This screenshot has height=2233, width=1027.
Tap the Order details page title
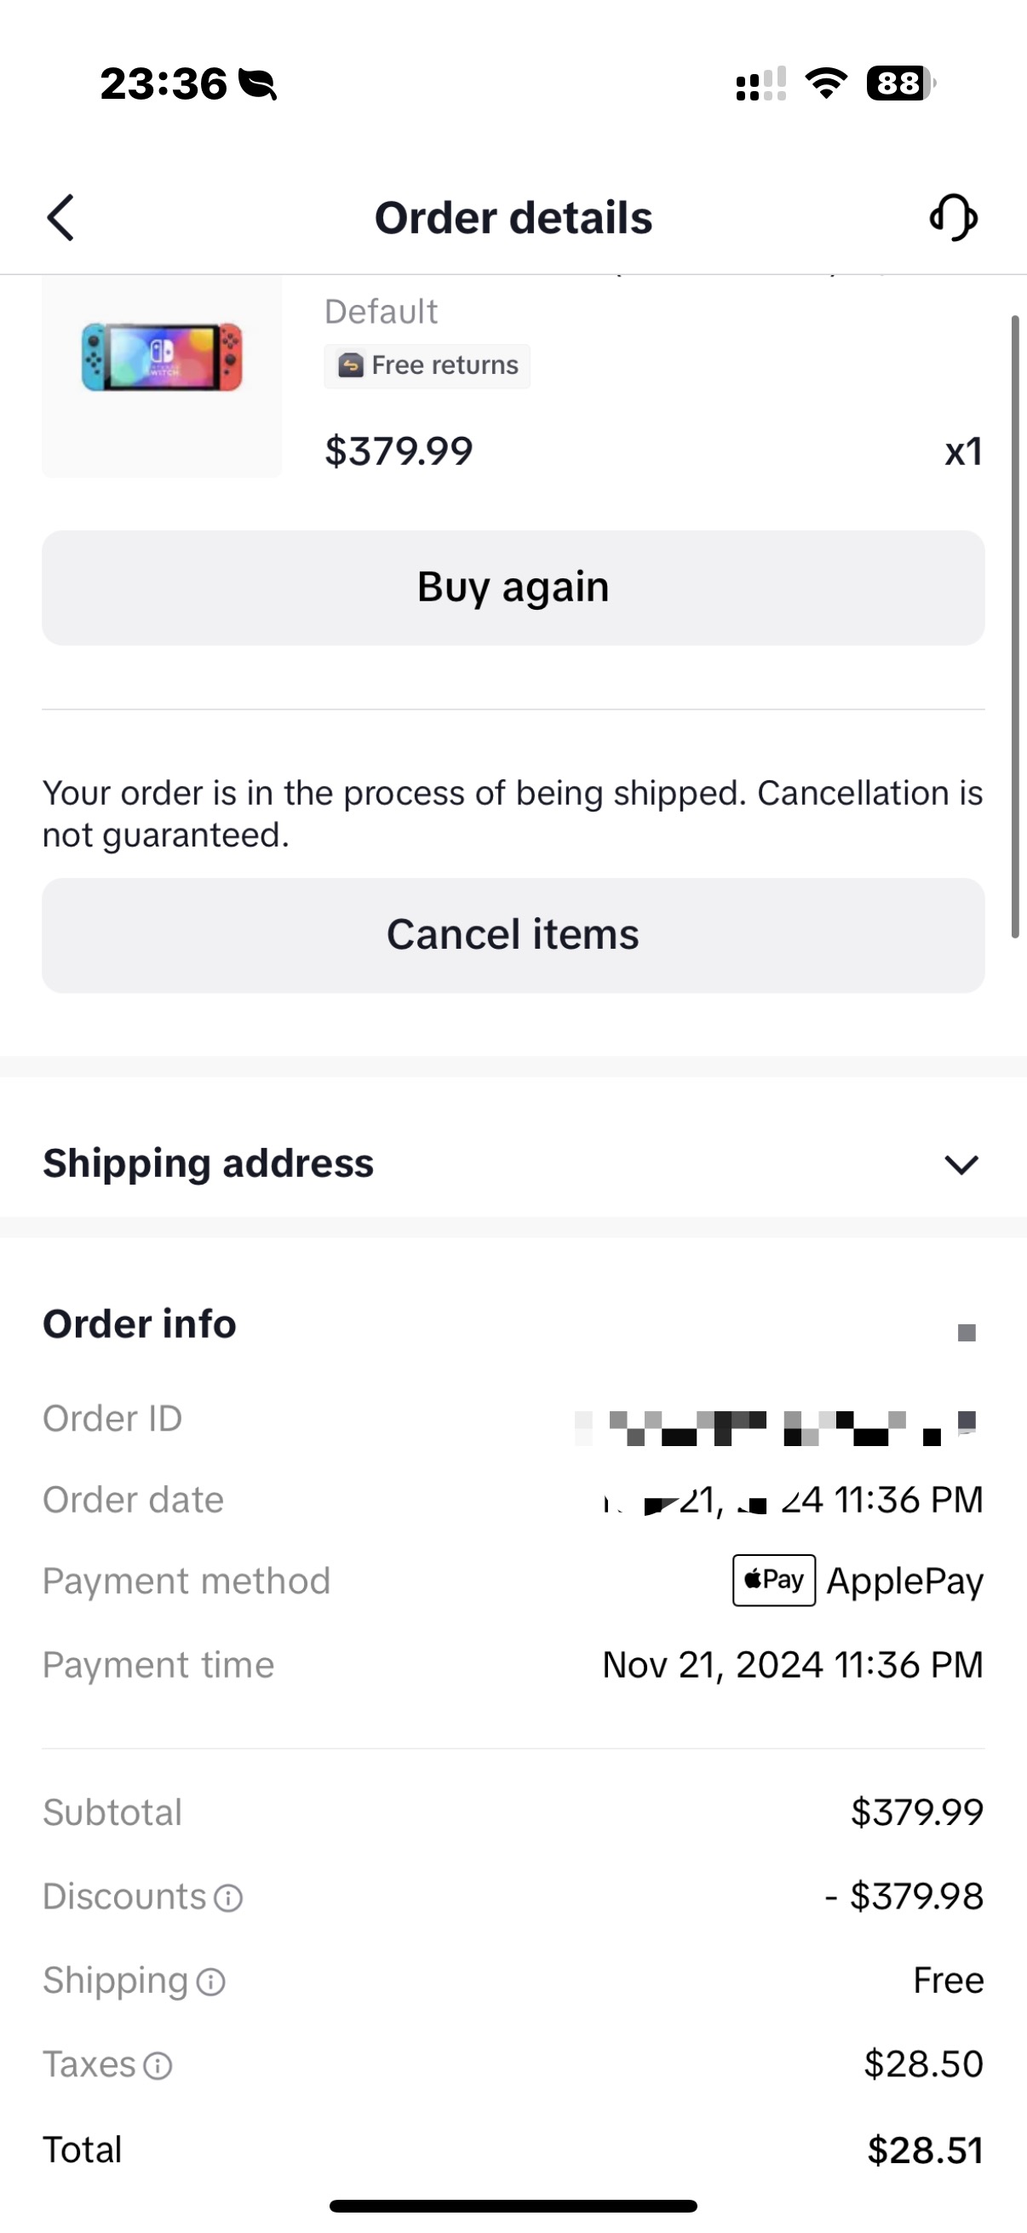pos(513,217)
